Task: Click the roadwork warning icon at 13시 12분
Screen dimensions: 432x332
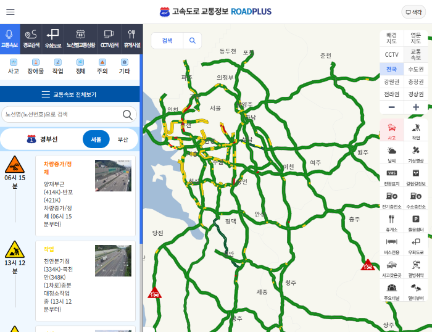Action: (15, 249)
